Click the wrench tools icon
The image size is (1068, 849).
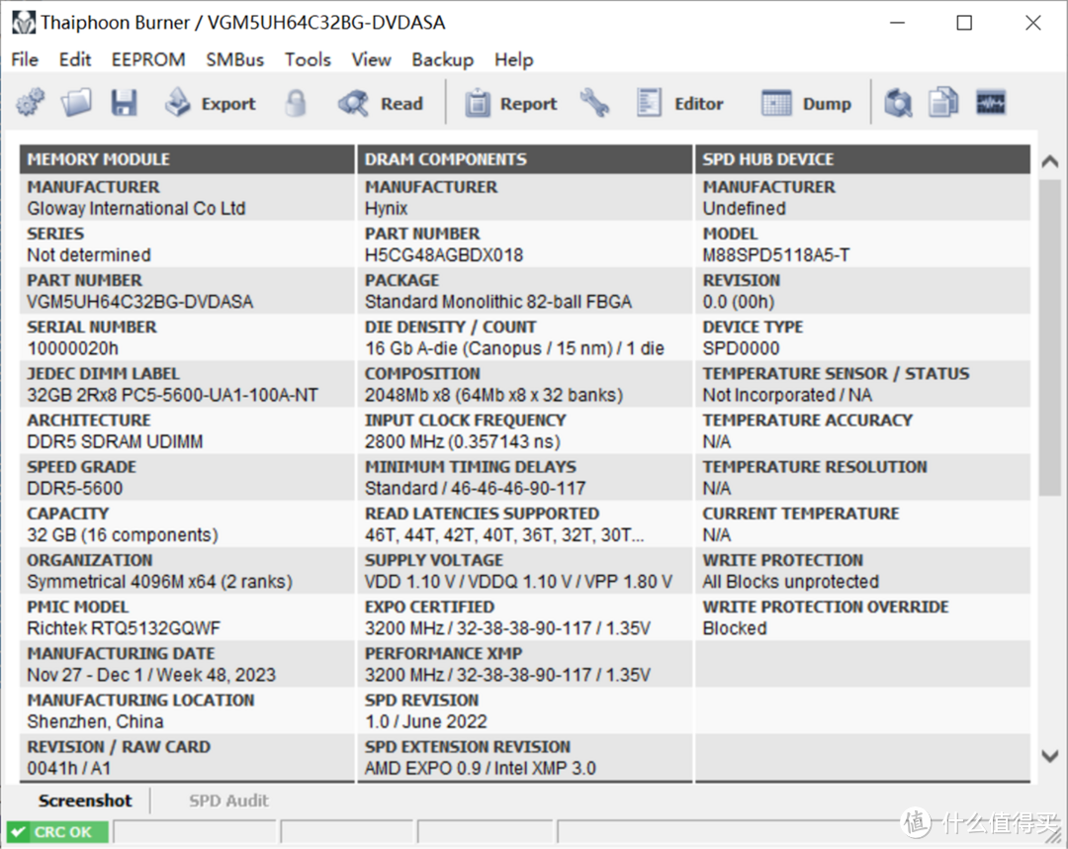coord(594,103)
